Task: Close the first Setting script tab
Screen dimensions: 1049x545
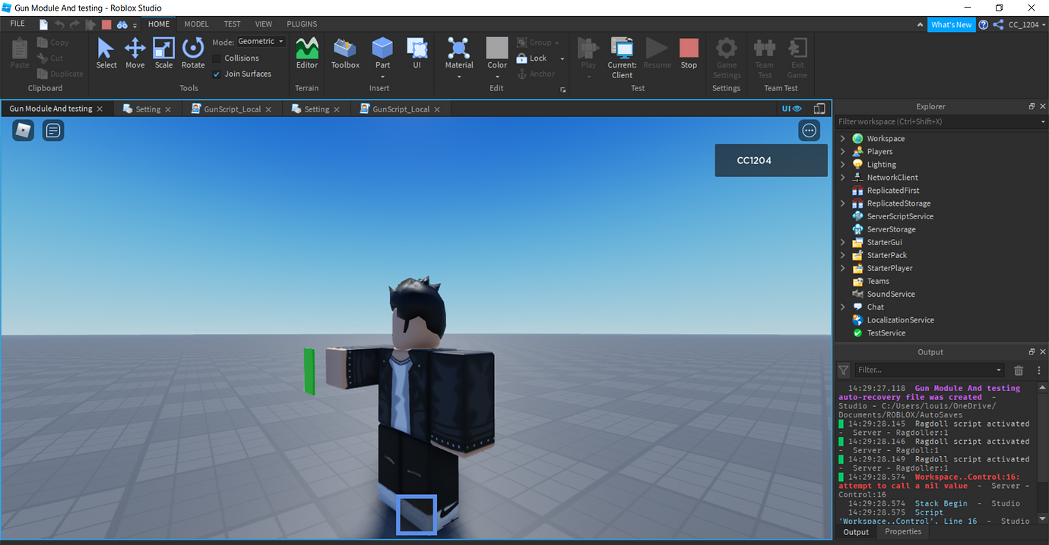Action: click(168, 109)
